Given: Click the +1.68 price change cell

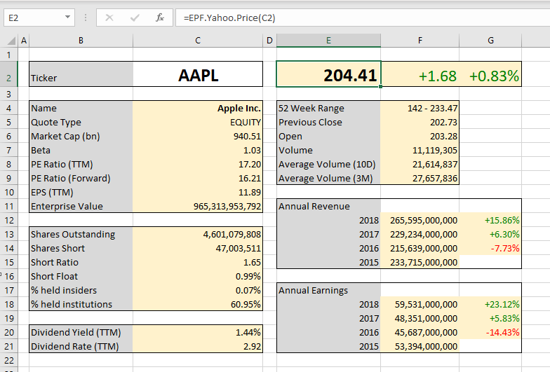Looking at the screenshot, I should 420,74.
